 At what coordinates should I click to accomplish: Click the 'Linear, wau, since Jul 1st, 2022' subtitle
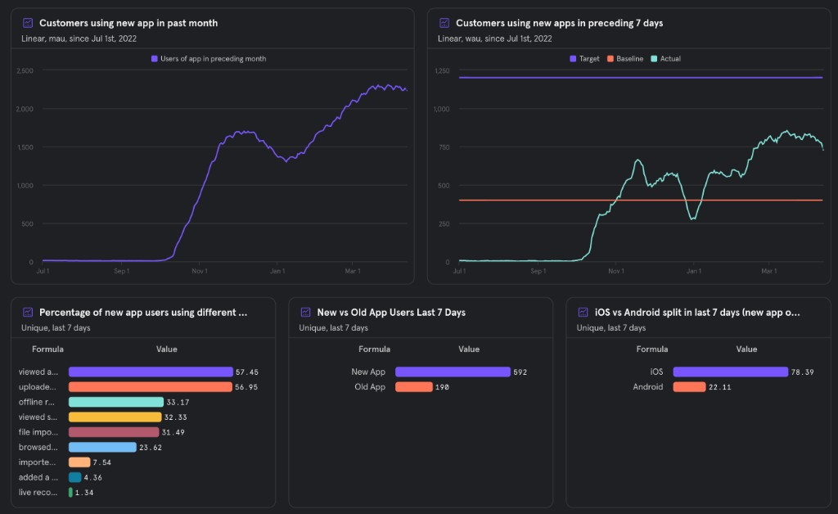495,38
